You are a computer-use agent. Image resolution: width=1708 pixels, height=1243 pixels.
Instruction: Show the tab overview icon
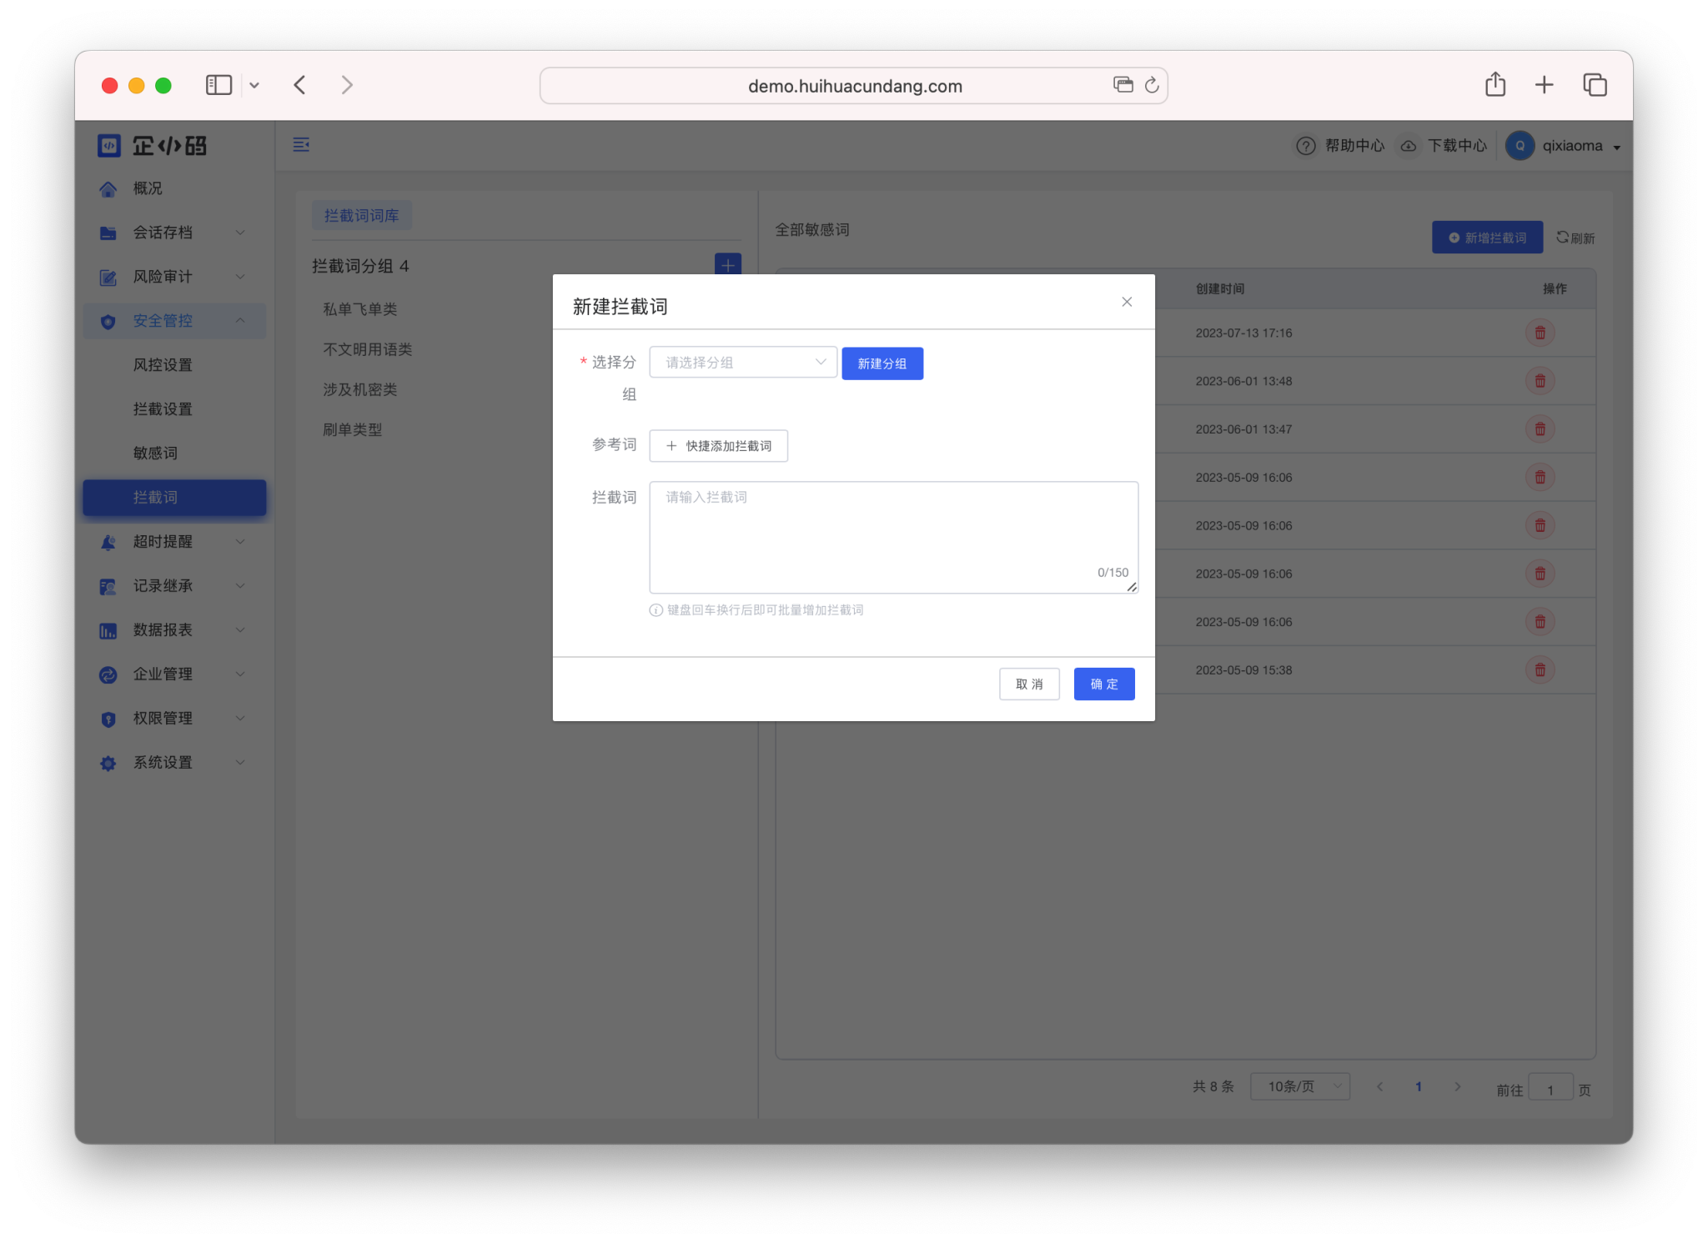click(x=1595, y=85)
